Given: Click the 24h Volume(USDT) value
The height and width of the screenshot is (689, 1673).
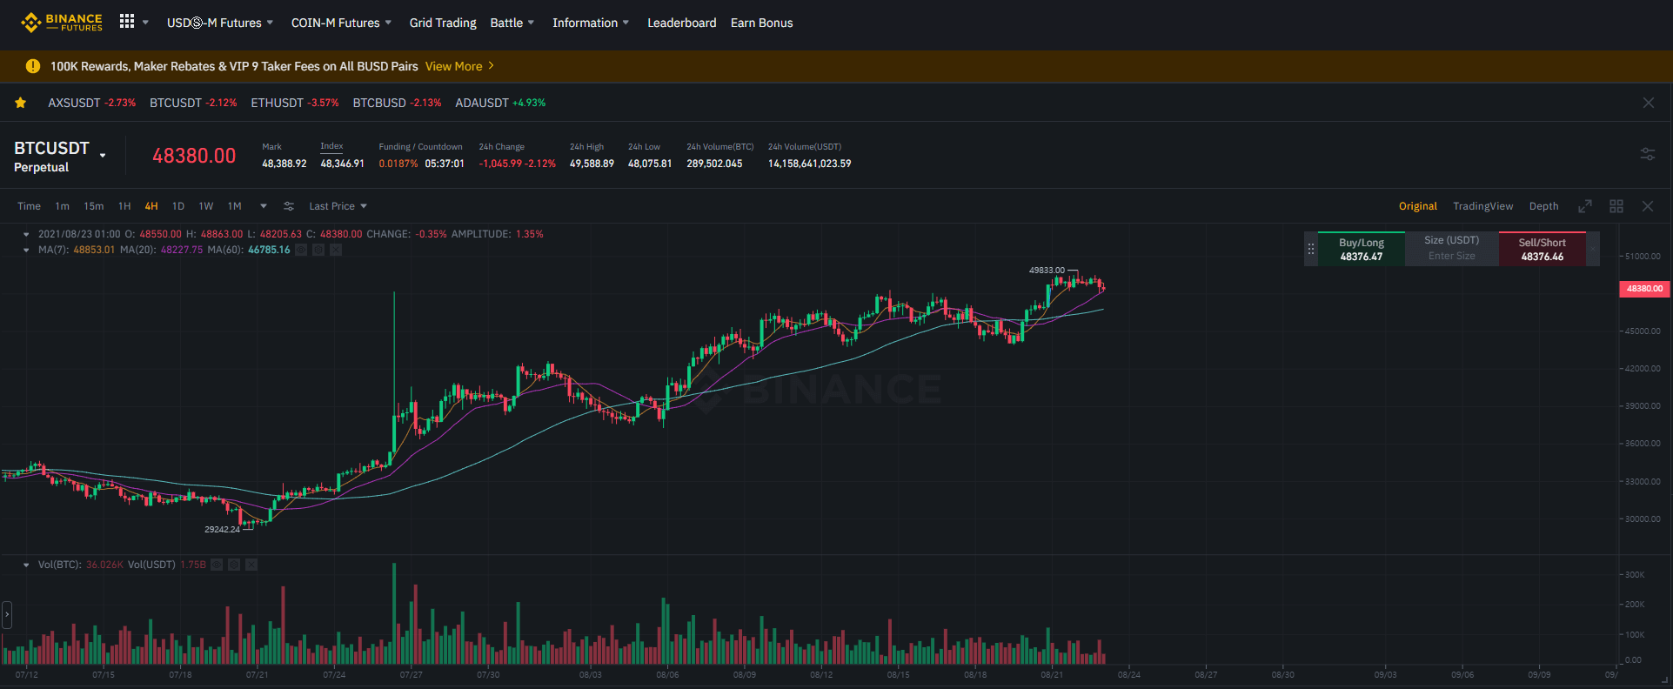Looking at the screenshot, I should click(809, 164).
